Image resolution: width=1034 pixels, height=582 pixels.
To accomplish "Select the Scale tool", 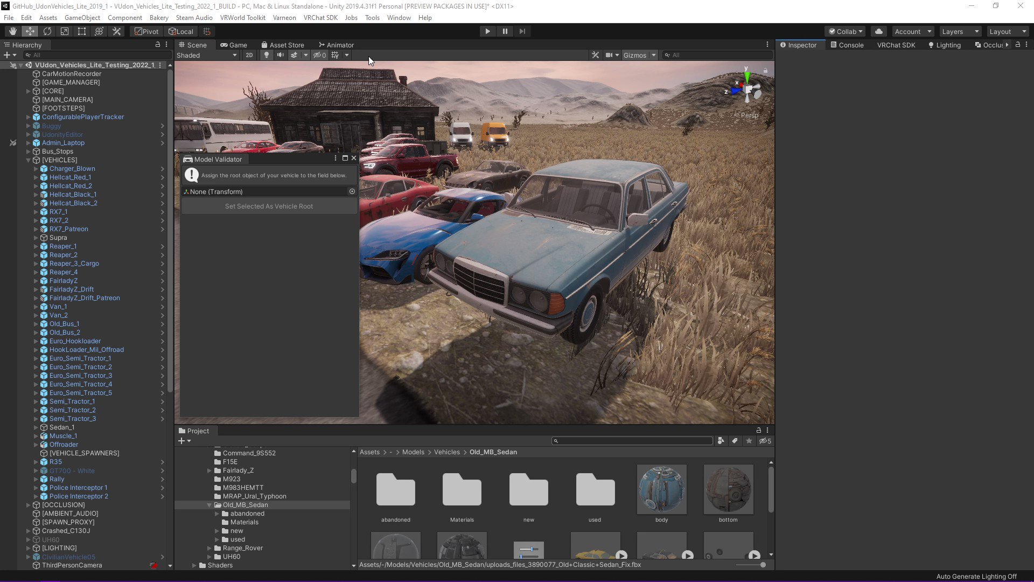I will coord(65,31).
